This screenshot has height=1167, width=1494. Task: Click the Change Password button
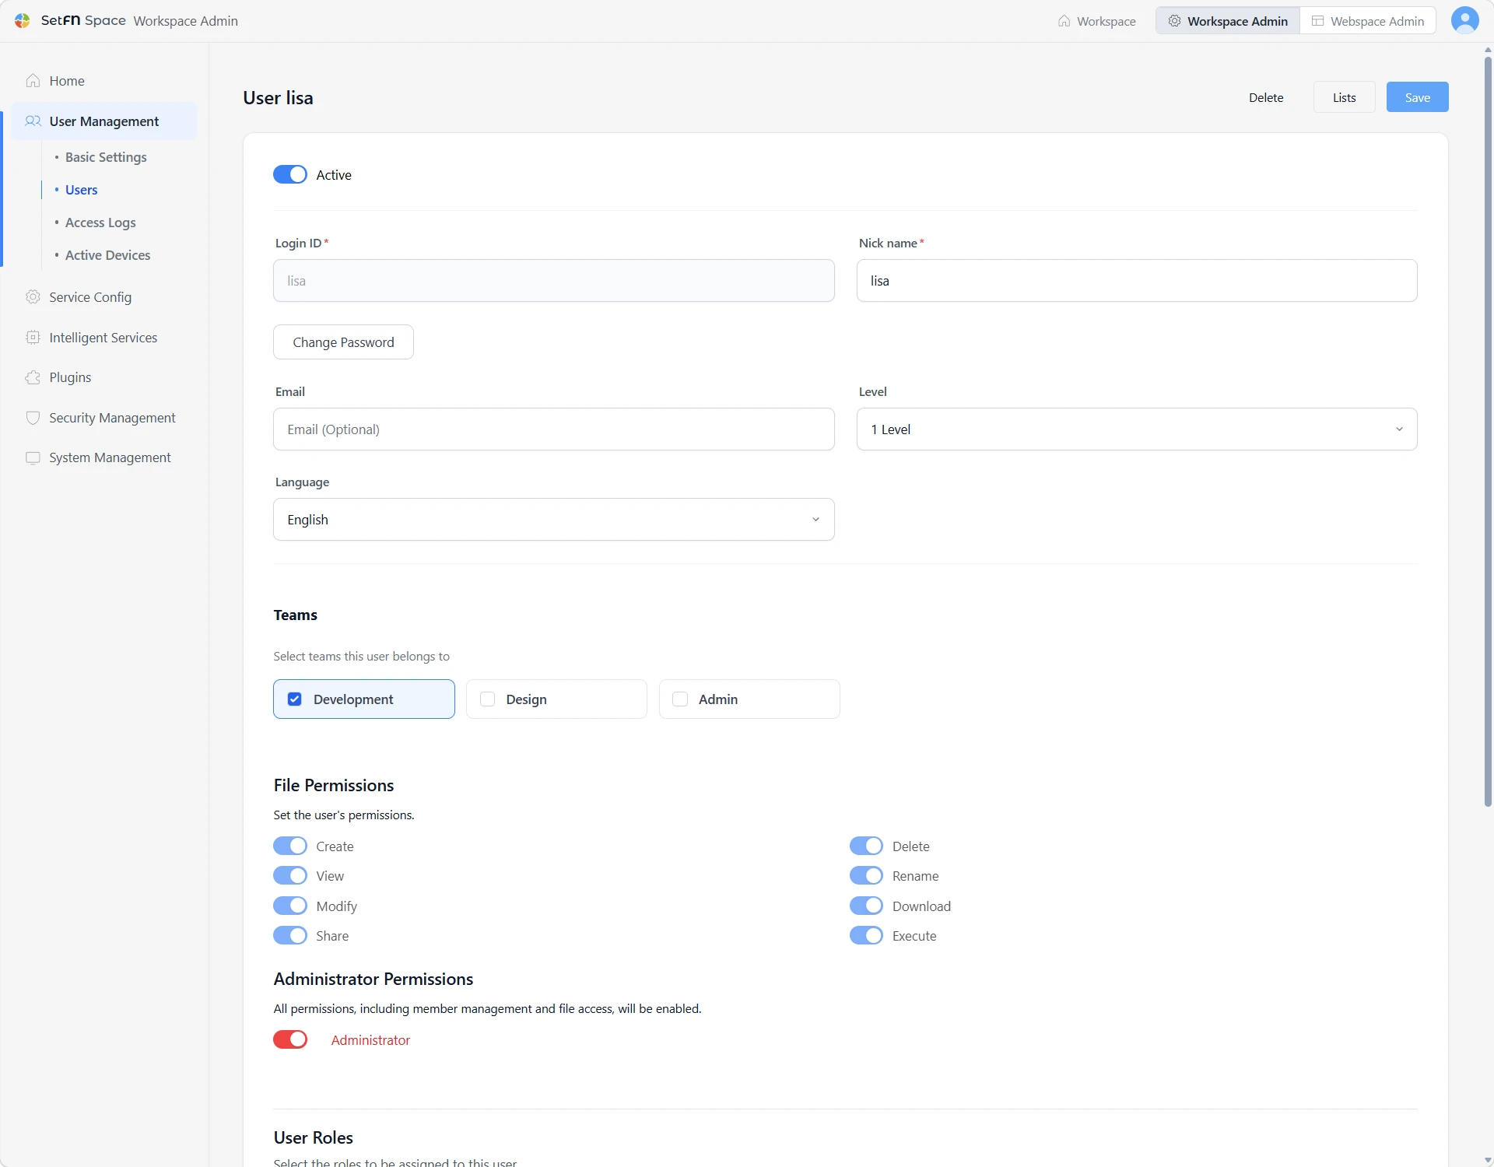(x=343, y=342)
